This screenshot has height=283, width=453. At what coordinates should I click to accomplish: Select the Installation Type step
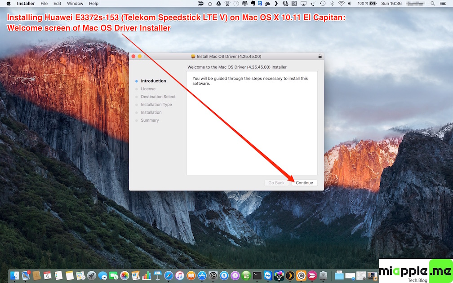(156, 105)
